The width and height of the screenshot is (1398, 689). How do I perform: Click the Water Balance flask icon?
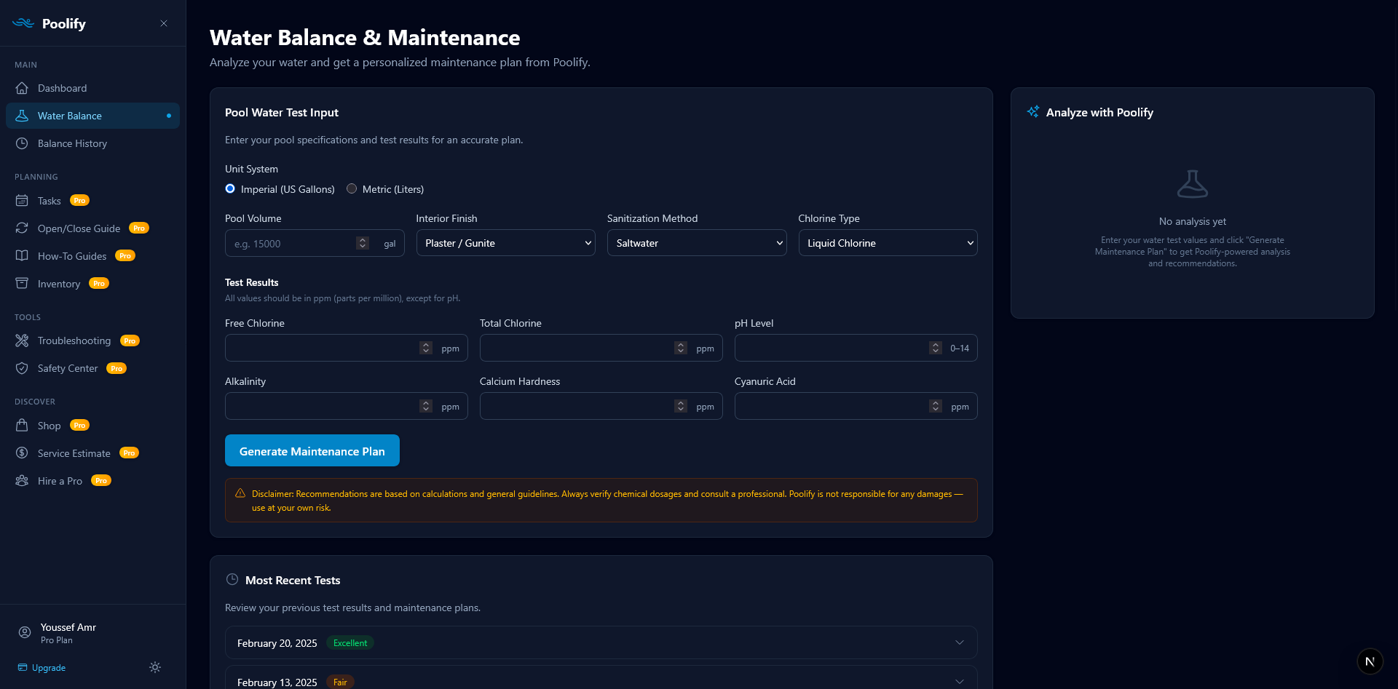click(x=22, y=116)
